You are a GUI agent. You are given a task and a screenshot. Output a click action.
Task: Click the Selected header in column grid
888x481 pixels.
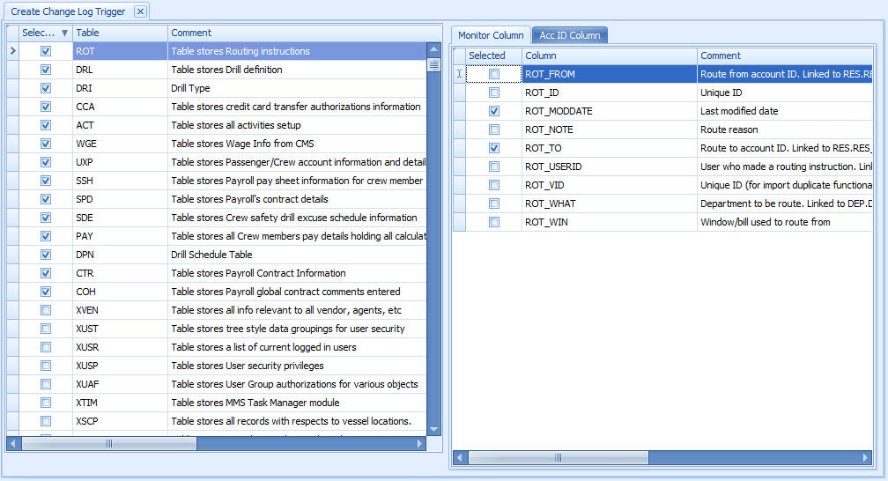(494, 55)
